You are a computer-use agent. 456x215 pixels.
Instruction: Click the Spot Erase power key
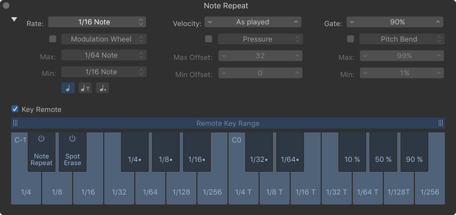[x=73, y=152]
